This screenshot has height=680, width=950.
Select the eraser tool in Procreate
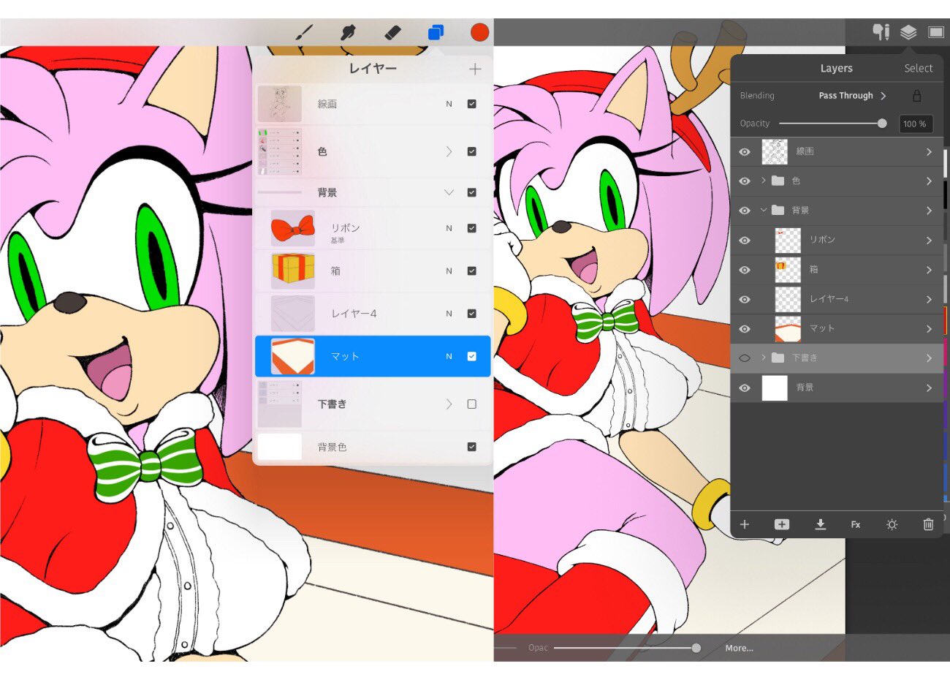click(x=392, y=32)
